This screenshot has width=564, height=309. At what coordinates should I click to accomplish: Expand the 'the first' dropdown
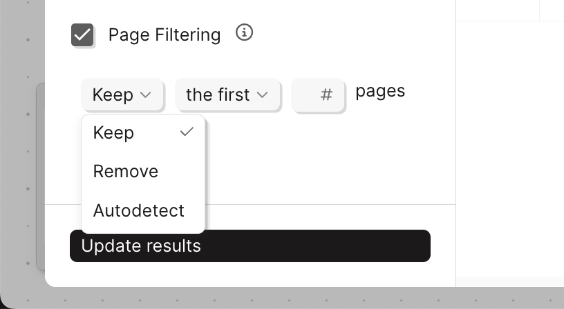[x=227, y=94]
